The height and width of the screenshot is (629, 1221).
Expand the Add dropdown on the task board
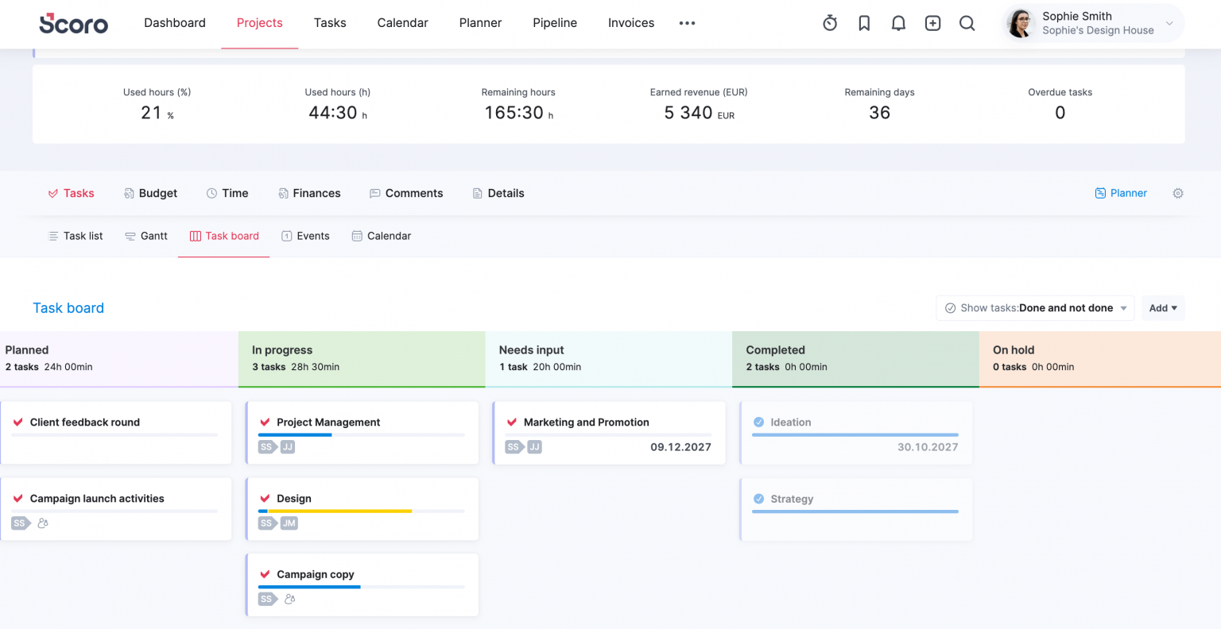(x=1163, y=308)
